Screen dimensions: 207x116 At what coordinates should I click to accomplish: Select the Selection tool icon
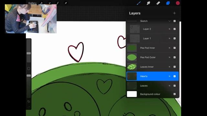pyautogui.click(x=58, y=3)
